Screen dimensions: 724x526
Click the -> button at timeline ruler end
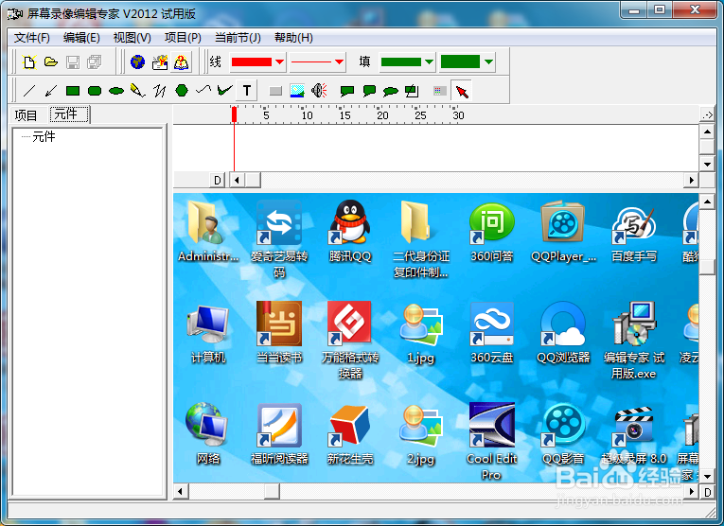coord(707,114)
